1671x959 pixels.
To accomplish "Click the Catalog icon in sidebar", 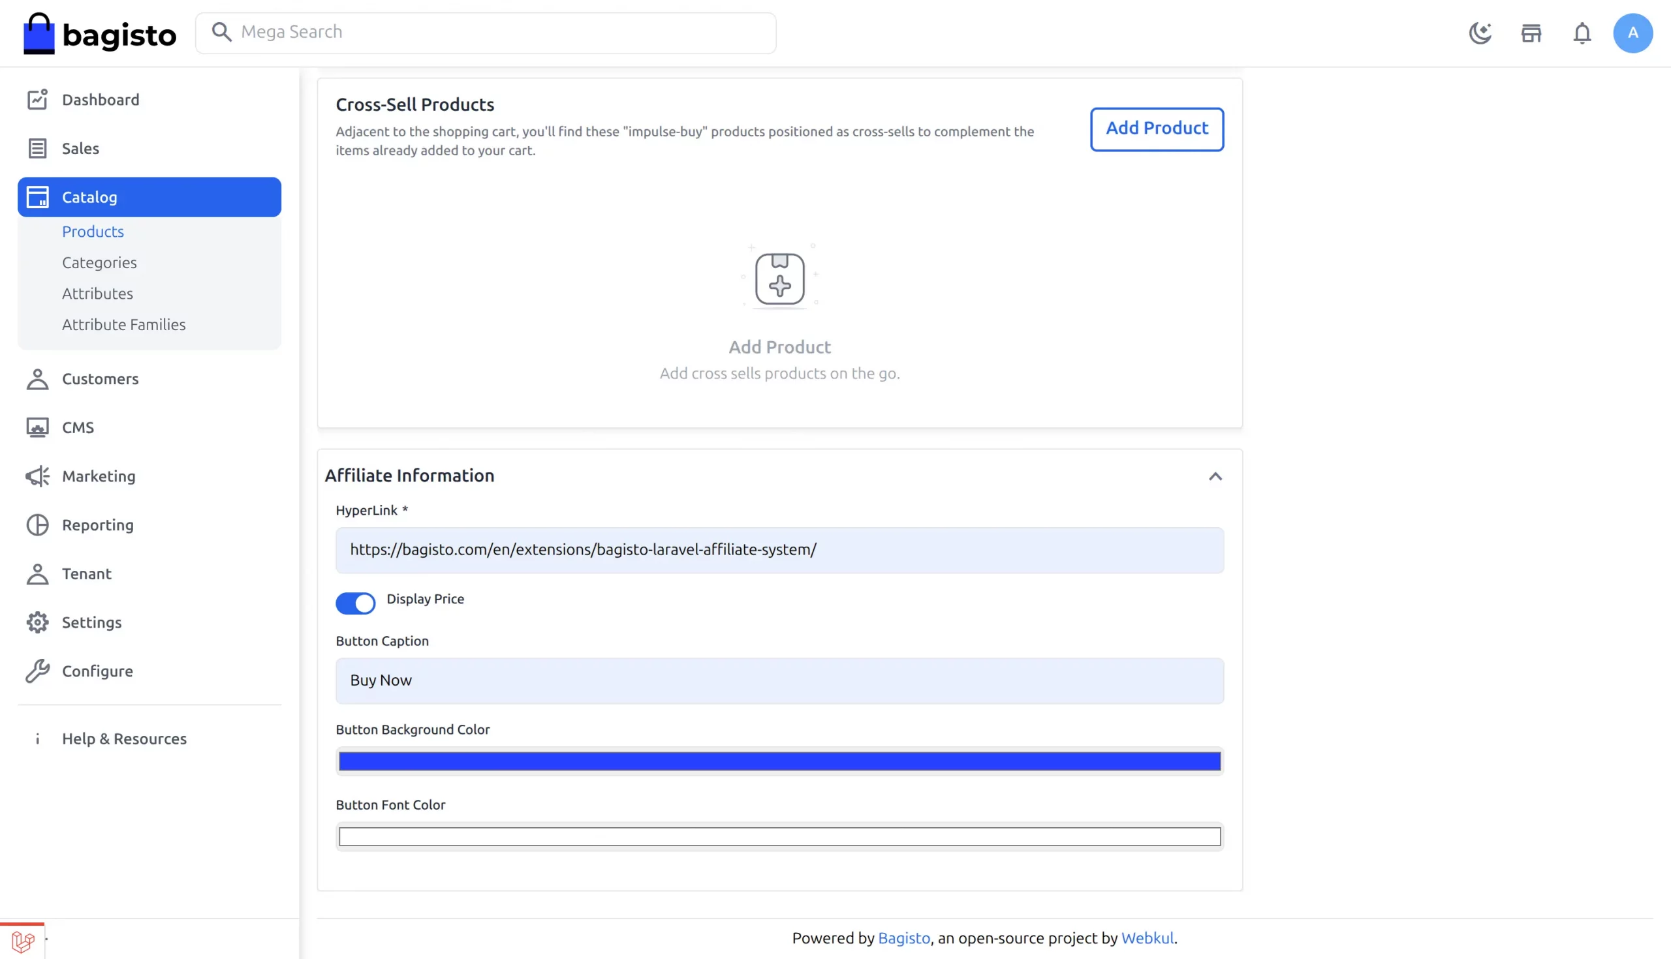I will pyautogui.click(x=38, y=197).
